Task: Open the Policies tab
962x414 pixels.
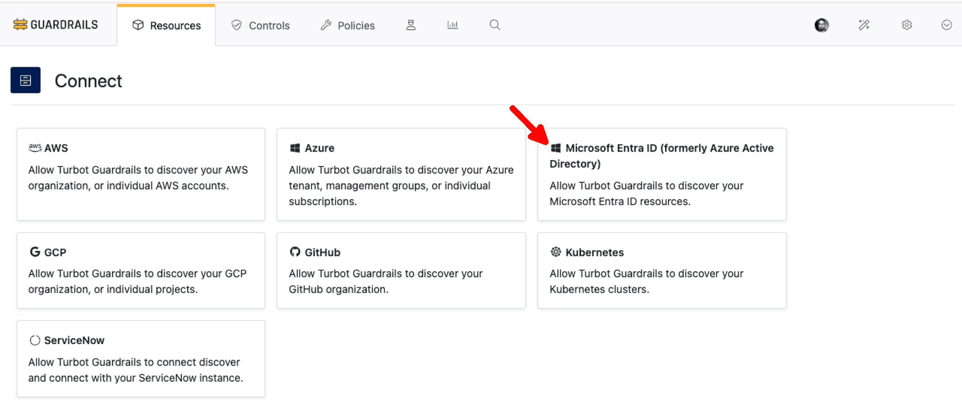Action: tap(348, 25)
